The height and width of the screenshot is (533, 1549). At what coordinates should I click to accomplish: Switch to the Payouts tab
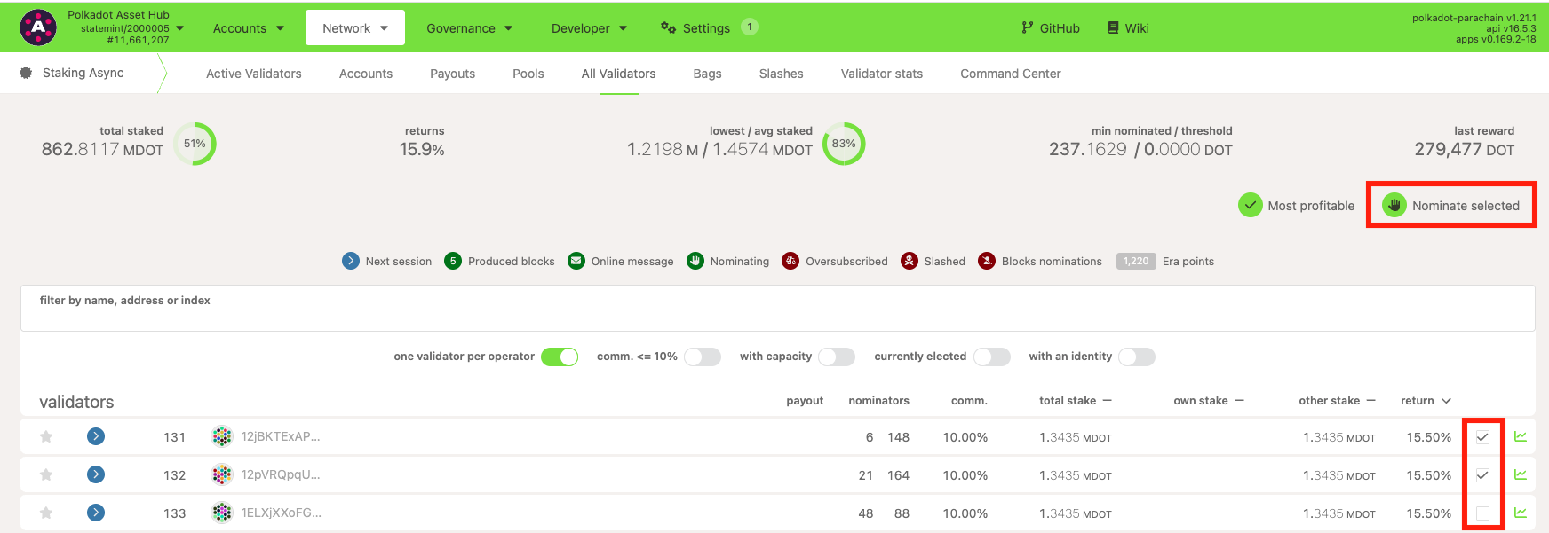(x=453, y=74)
